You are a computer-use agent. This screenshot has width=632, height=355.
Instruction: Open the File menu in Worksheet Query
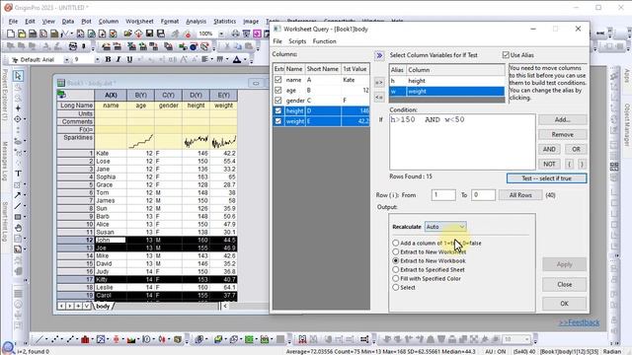click(x=277, y=41)
